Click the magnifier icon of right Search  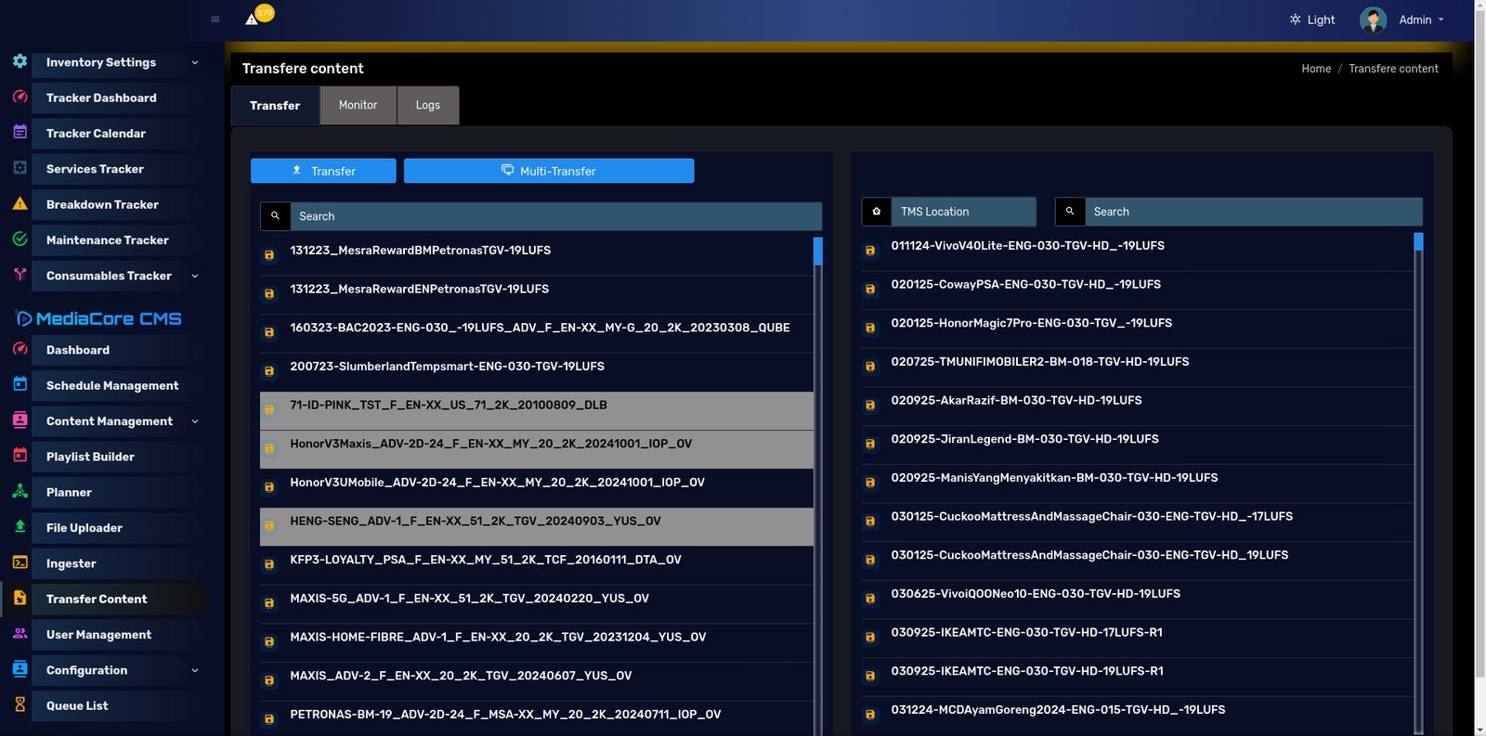tap(1070, 212)
